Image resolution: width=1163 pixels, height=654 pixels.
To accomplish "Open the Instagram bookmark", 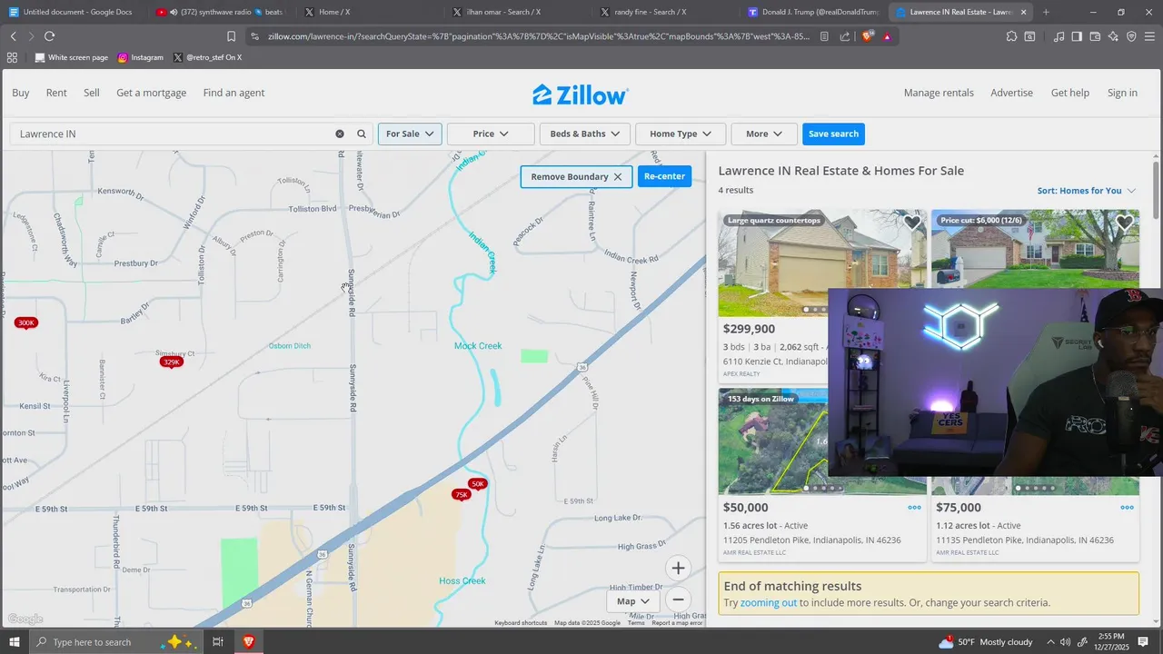I will pyautogui.click(x=141, y=57).
